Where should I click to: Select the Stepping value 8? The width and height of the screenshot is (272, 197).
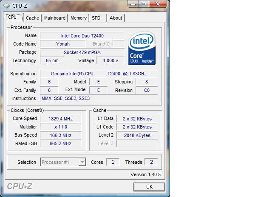tap(147, 82)
